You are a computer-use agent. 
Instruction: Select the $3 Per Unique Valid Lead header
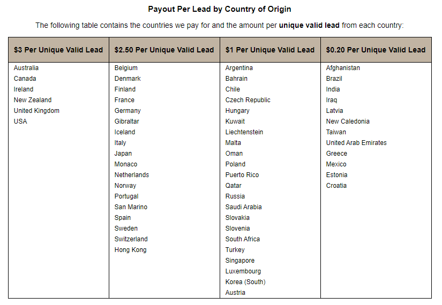pos(58,50)
